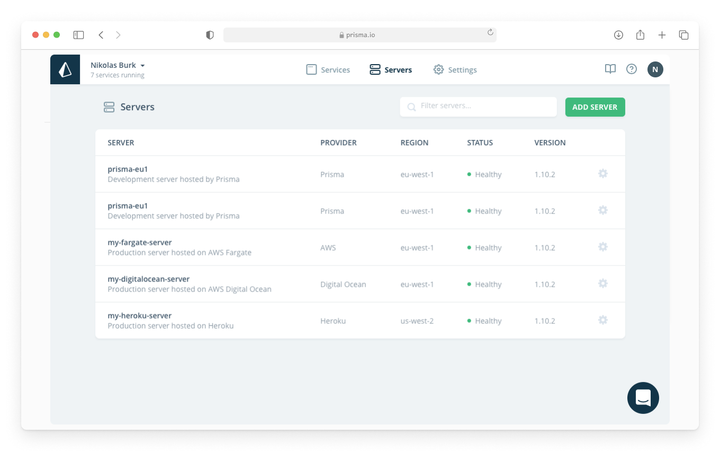Click the Safari share icon

tap(640, 34)
